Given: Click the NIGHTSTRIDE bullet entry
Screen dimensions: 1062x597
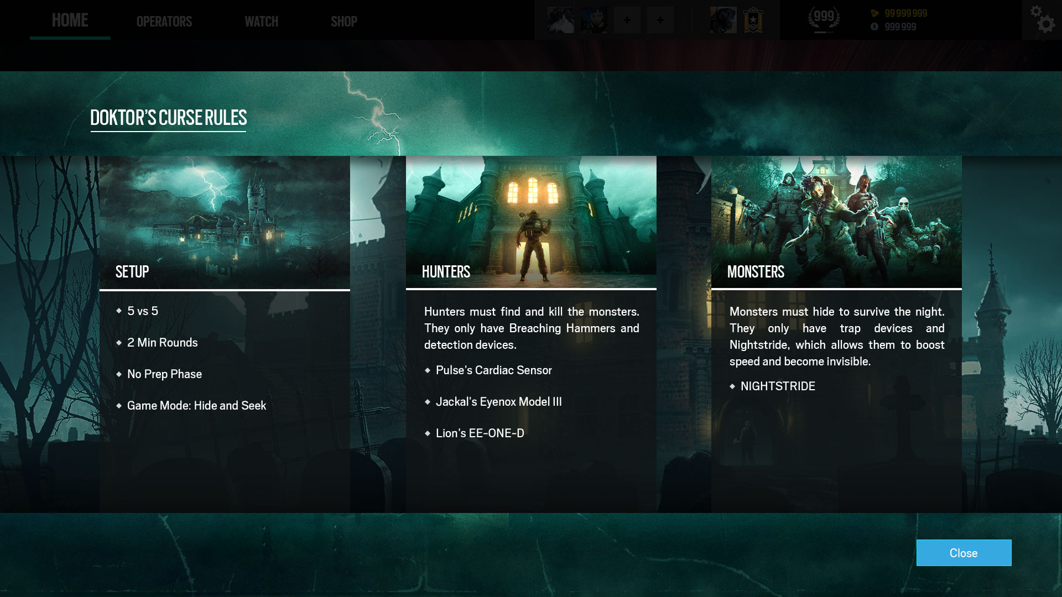Looking at the screenshot, I should click(778, 386).
